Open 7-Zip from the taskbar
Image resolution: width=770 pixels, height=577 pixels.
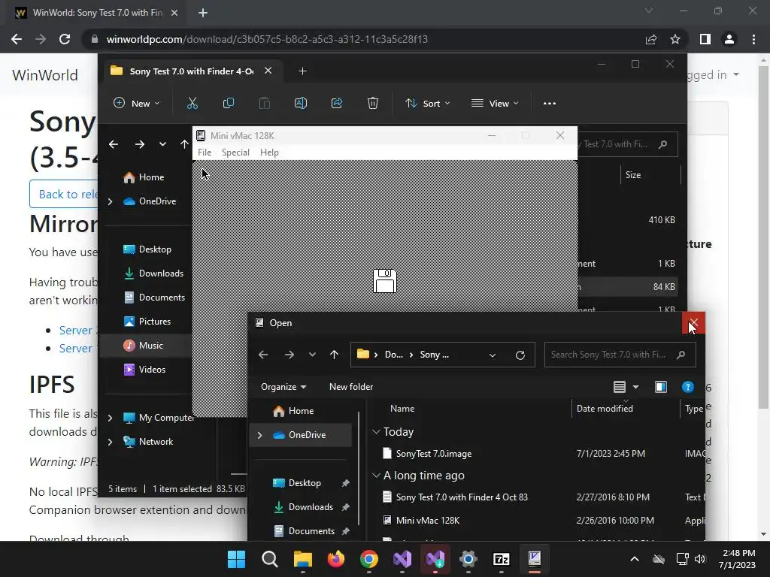(x=502, y=559)
